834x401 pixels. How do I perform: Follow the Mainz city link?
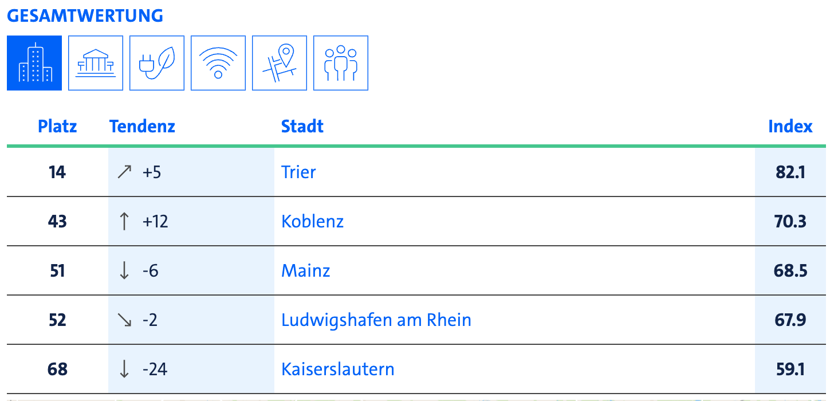click(306, 270)
